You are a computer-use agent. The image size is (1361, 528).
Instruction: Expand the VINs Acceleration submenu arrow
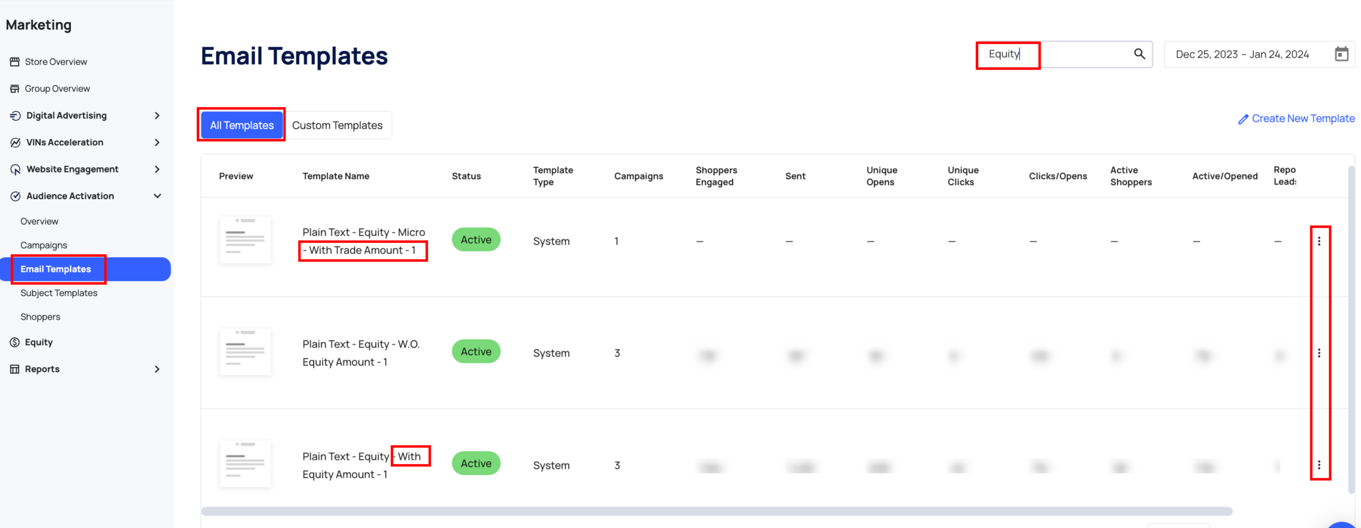(157, 143)
